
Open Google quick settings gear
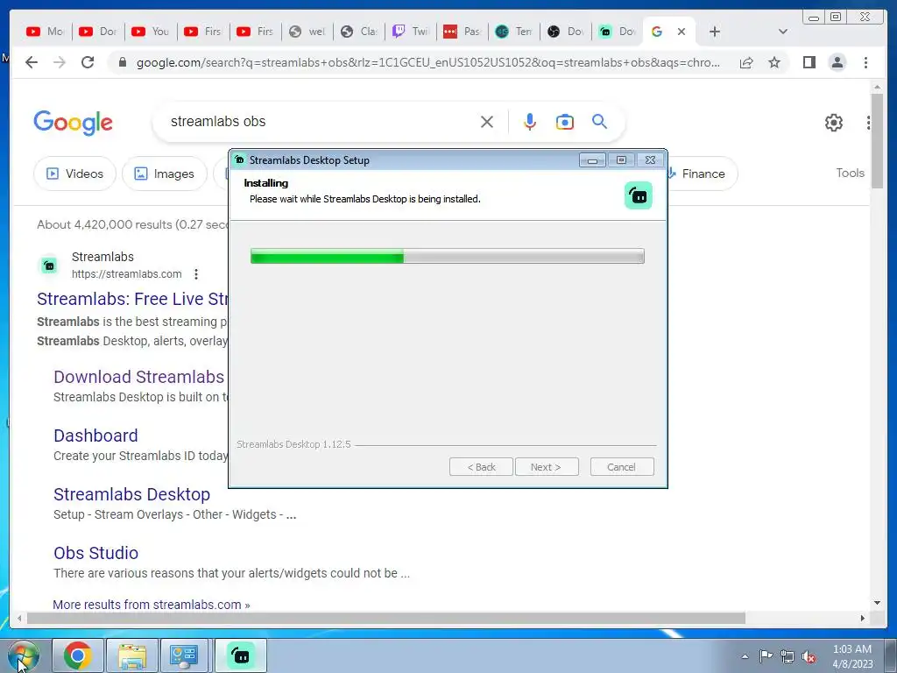pyautogui.click(x=834, y=123)
